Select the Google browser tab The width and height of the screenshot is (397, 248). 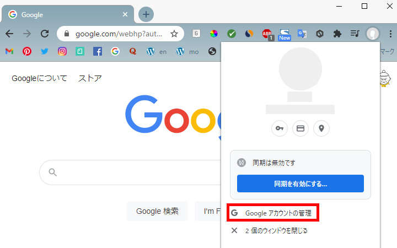tap(68, 14)
